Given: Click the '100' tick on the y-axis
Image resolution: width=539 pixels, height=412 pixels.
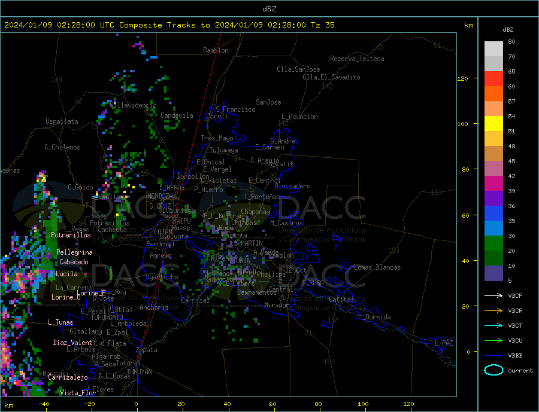Looking at the screenshot, I should pos(463,124).
